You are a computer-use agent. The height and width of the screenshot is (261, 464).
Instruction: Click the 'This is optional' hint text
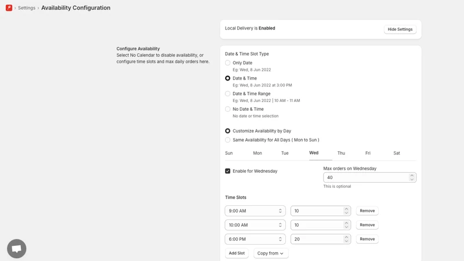pyautogui.click(x=337, y=186)
